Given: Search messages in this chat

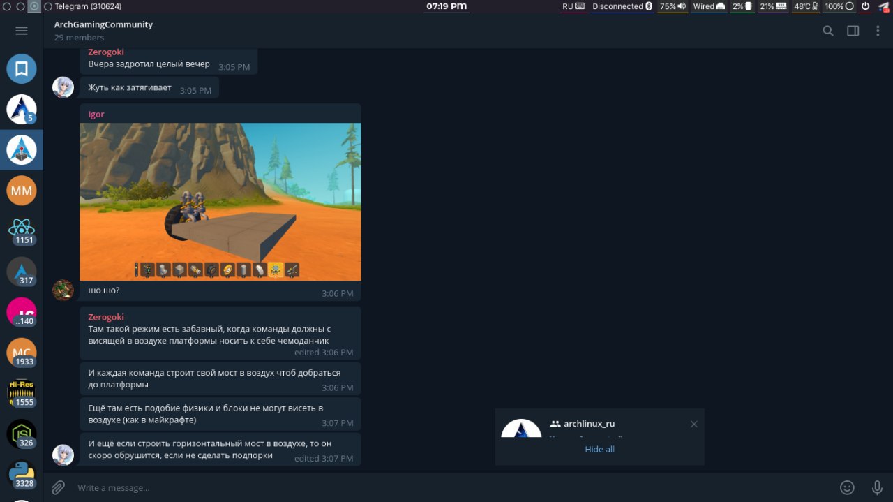Looking at the screenshot, I should [x=828, y=31].
